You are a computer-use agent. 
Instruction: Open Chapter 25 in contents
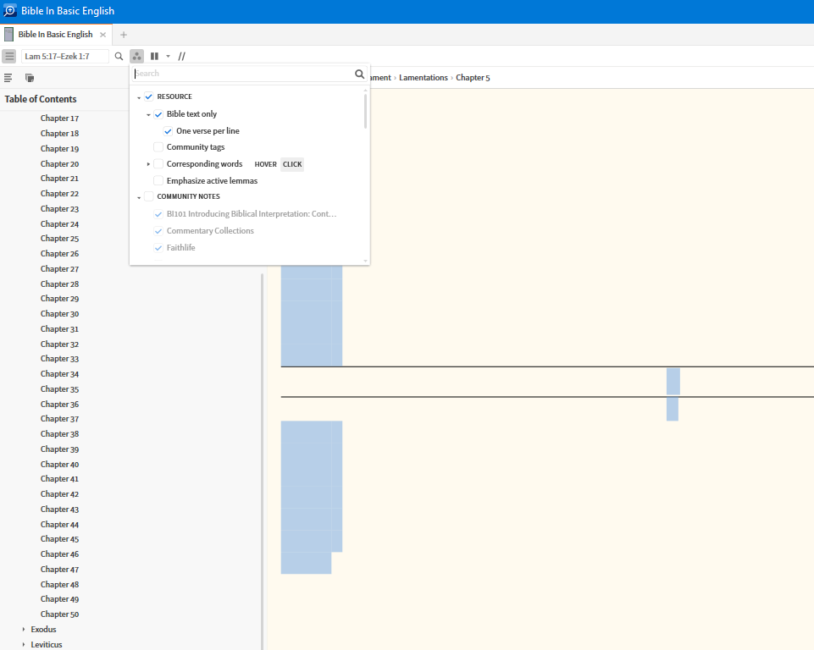pos(59,239)
